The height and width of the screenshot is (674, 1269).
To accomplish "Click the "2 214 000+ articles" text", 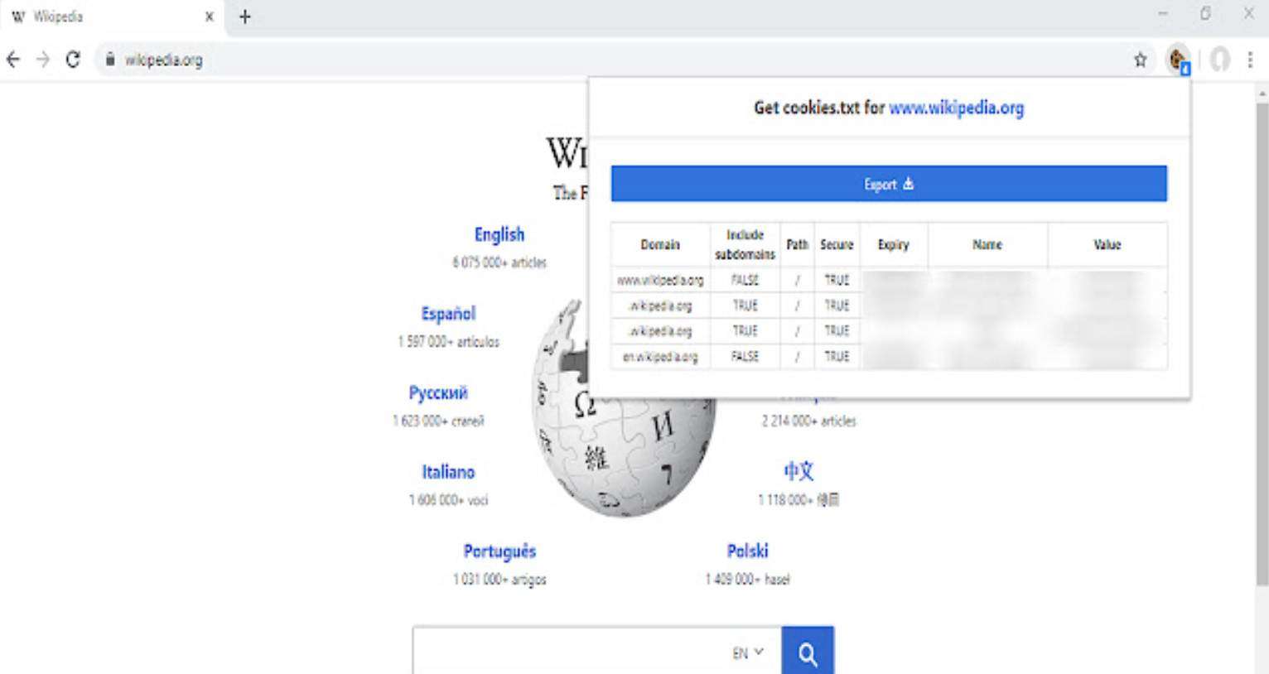I will click(x=809, y=421).
